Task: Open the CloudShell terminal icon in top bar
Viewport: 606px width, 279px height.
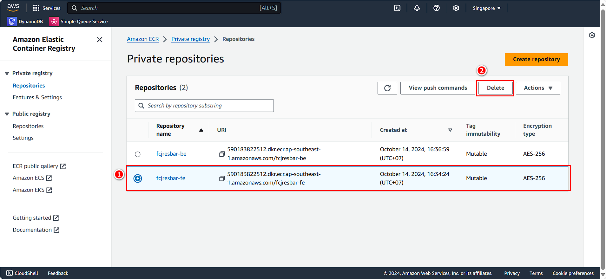Action: point(397,8)
